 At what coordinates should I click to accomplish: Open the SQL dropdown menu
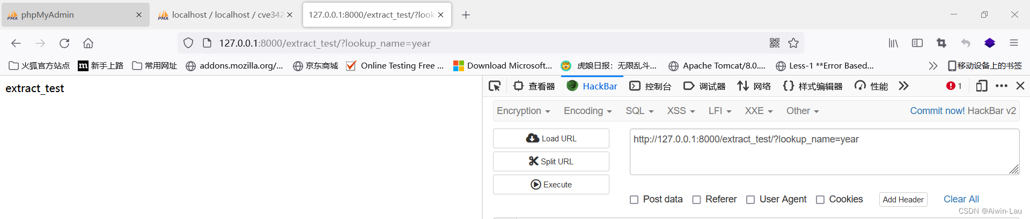click(x=639, y=111)
